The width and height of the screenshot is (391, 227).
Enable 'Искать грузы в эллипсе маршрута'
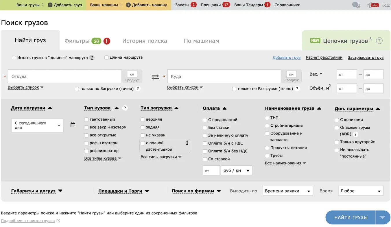click(x=14, y=58)
